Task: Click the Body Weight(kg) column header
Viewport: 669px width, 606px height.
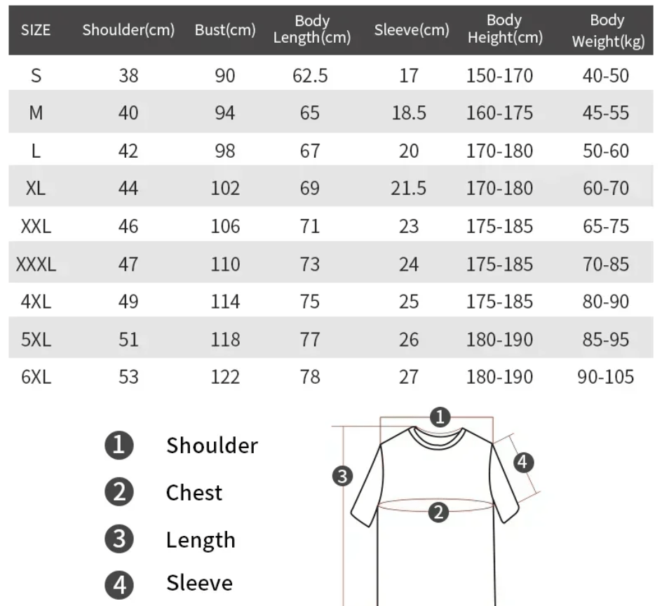Action: (607, 31)
